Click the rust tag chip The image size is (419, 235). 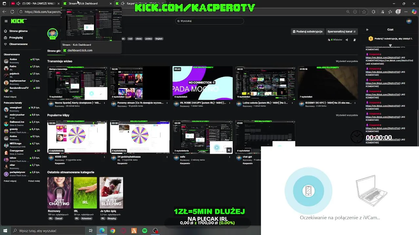130,39
